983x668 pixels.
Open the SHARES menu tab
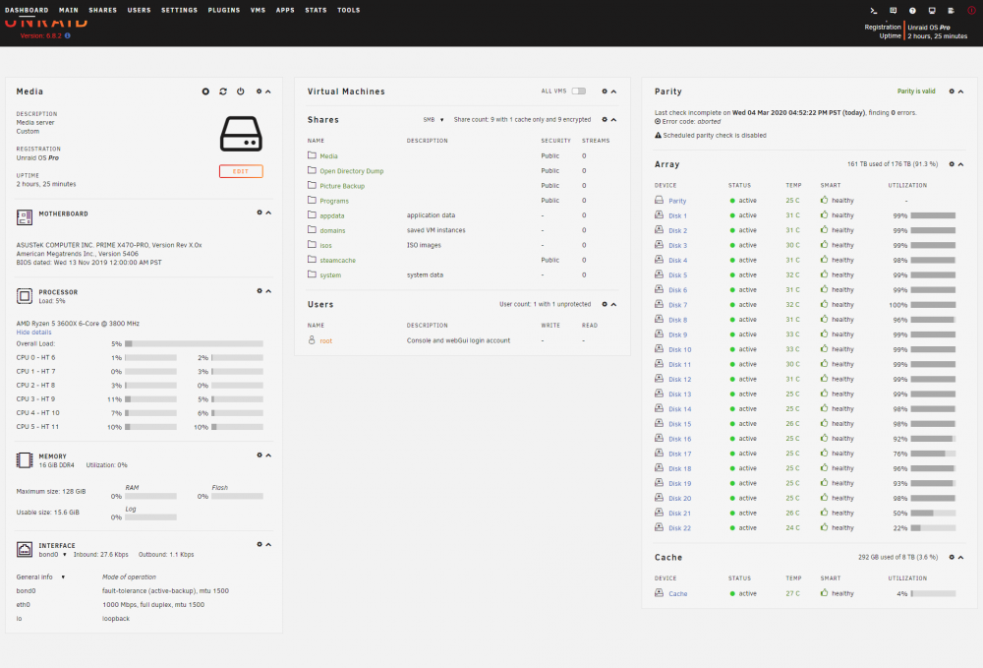click(103, 10)
